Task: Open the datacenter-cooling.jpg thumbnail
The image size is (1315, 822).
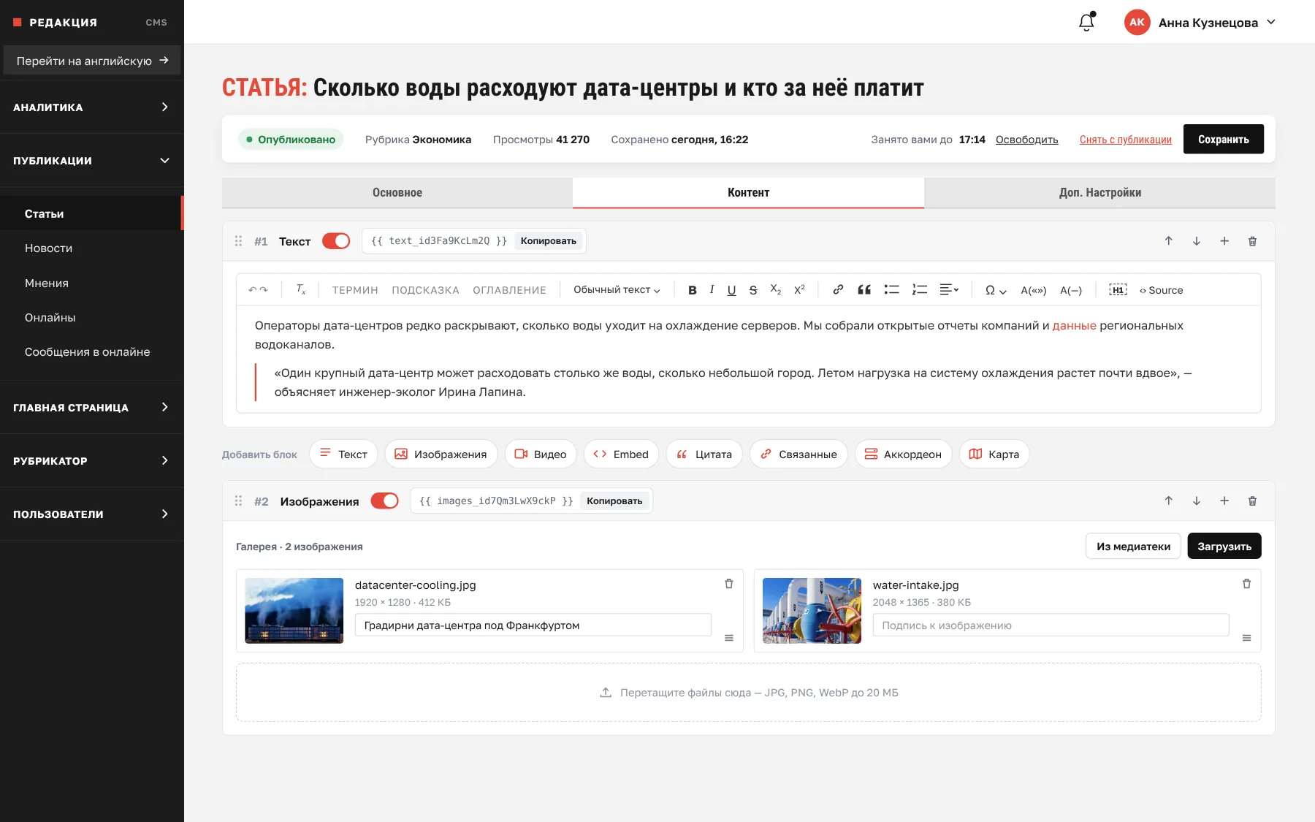Action: pos(294,610)
